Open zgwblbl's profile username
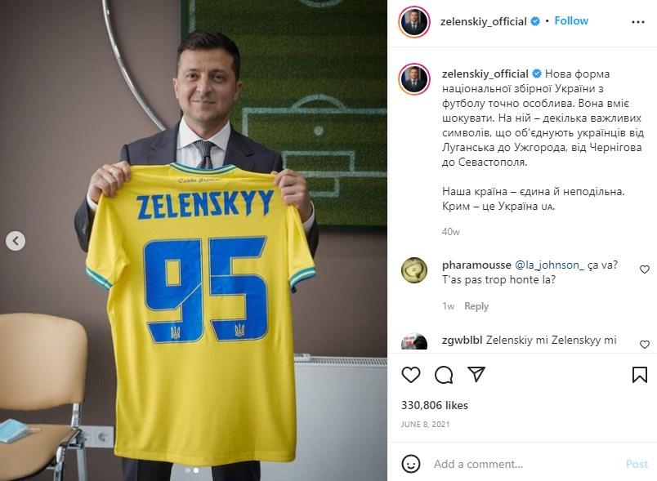 pos(463,340)
